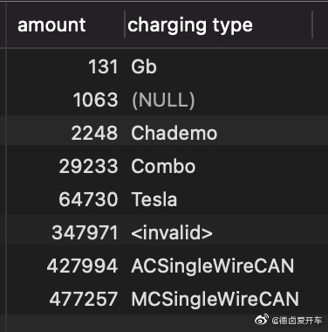Select the 131 amount cell
The image size is (328, 332).
(103, 66)
